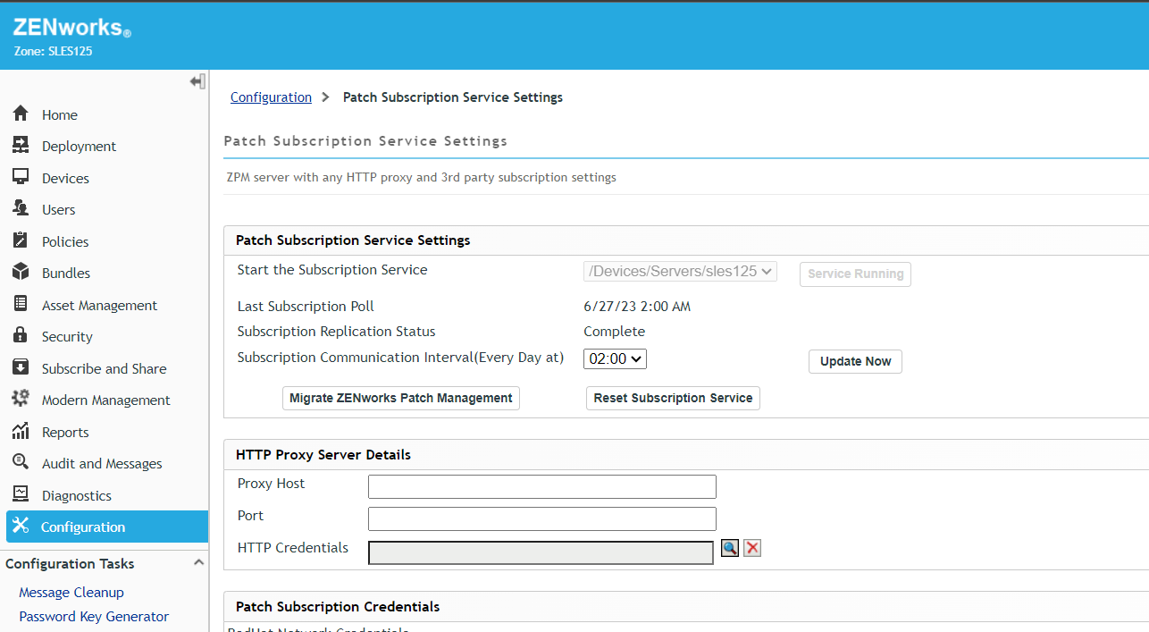
Task: Open the Password Key Generator link
Action: [x=93, y=616]
